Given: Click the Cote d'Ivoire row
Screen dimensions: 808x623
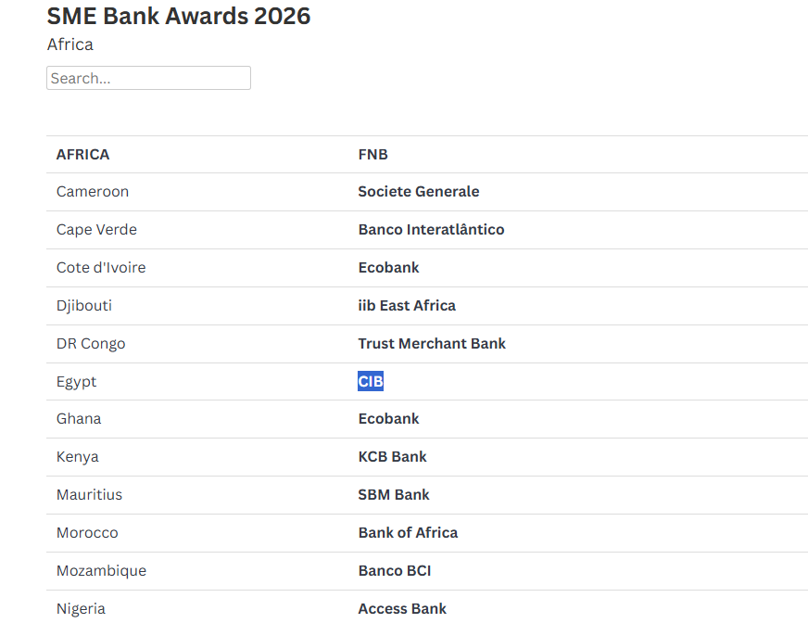Looking at the screenshot, I should [x=101, y=268].
